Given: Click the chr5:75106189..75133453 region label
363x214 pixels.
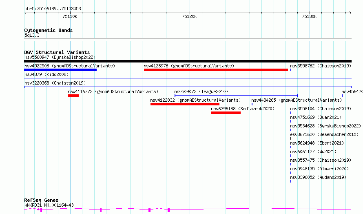Looking at the screenshot, I should pos(53,9).
